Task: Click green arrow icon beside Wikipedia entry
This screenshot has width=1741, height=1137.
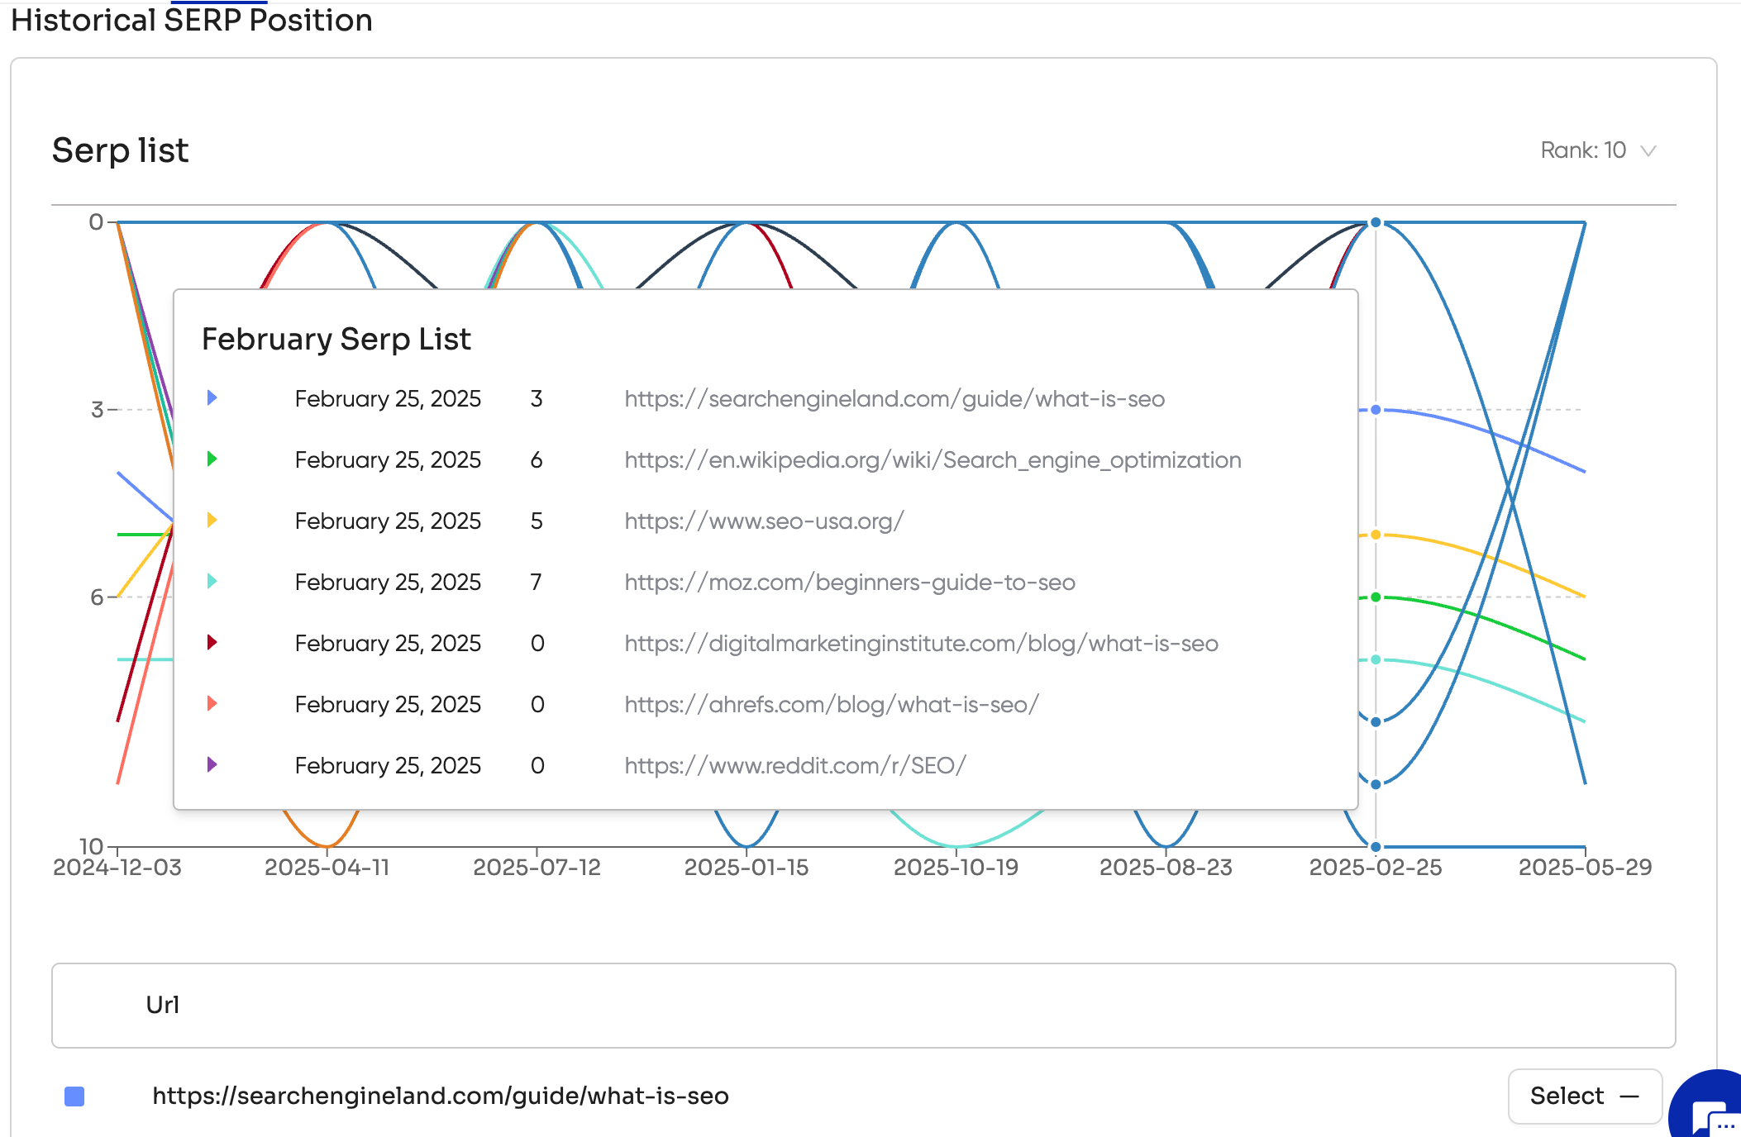Action: point(212,459)
